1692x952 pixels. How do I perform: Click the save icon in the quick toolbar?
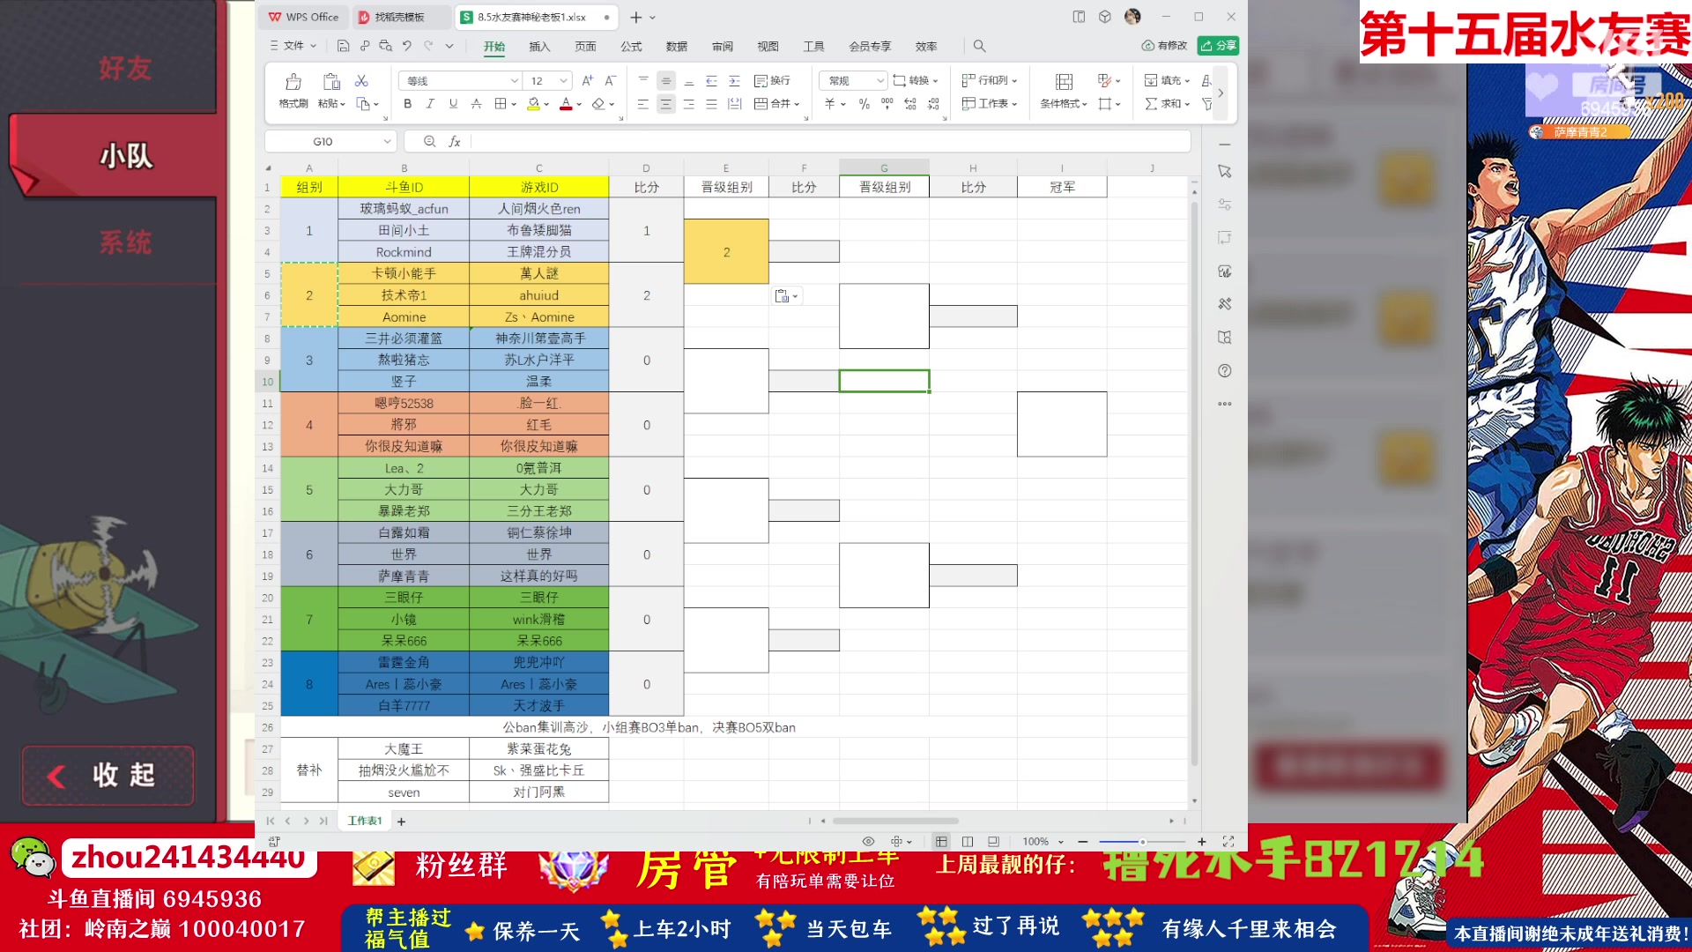[344, 46]
